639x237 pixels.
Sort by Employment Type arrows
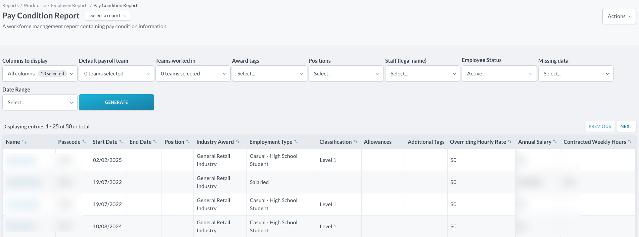(x=296, y=142)
